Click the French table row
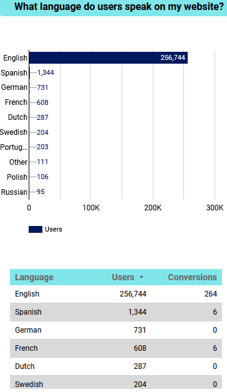The width and height of the screenshot is (227, 392). coord(116,348)
